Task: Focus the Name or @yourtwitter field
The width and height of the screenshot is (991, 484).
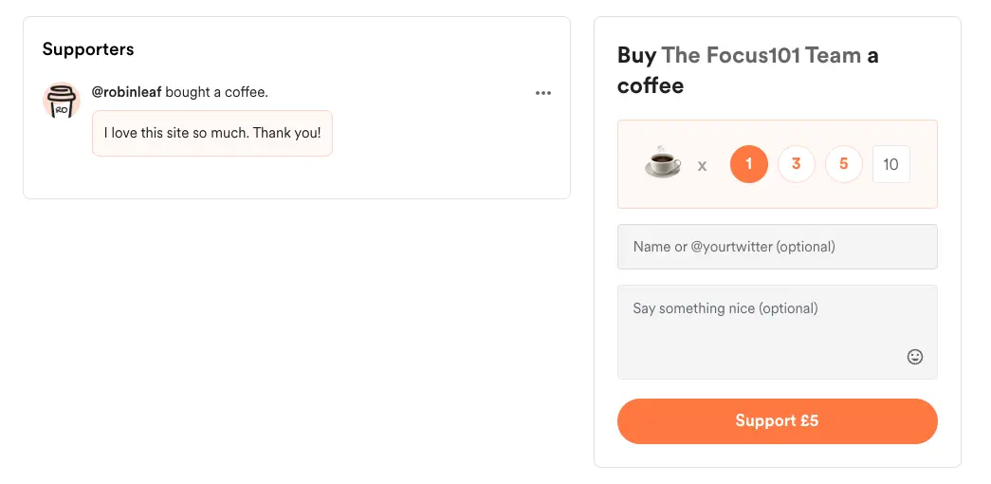Action: [777, 247]
